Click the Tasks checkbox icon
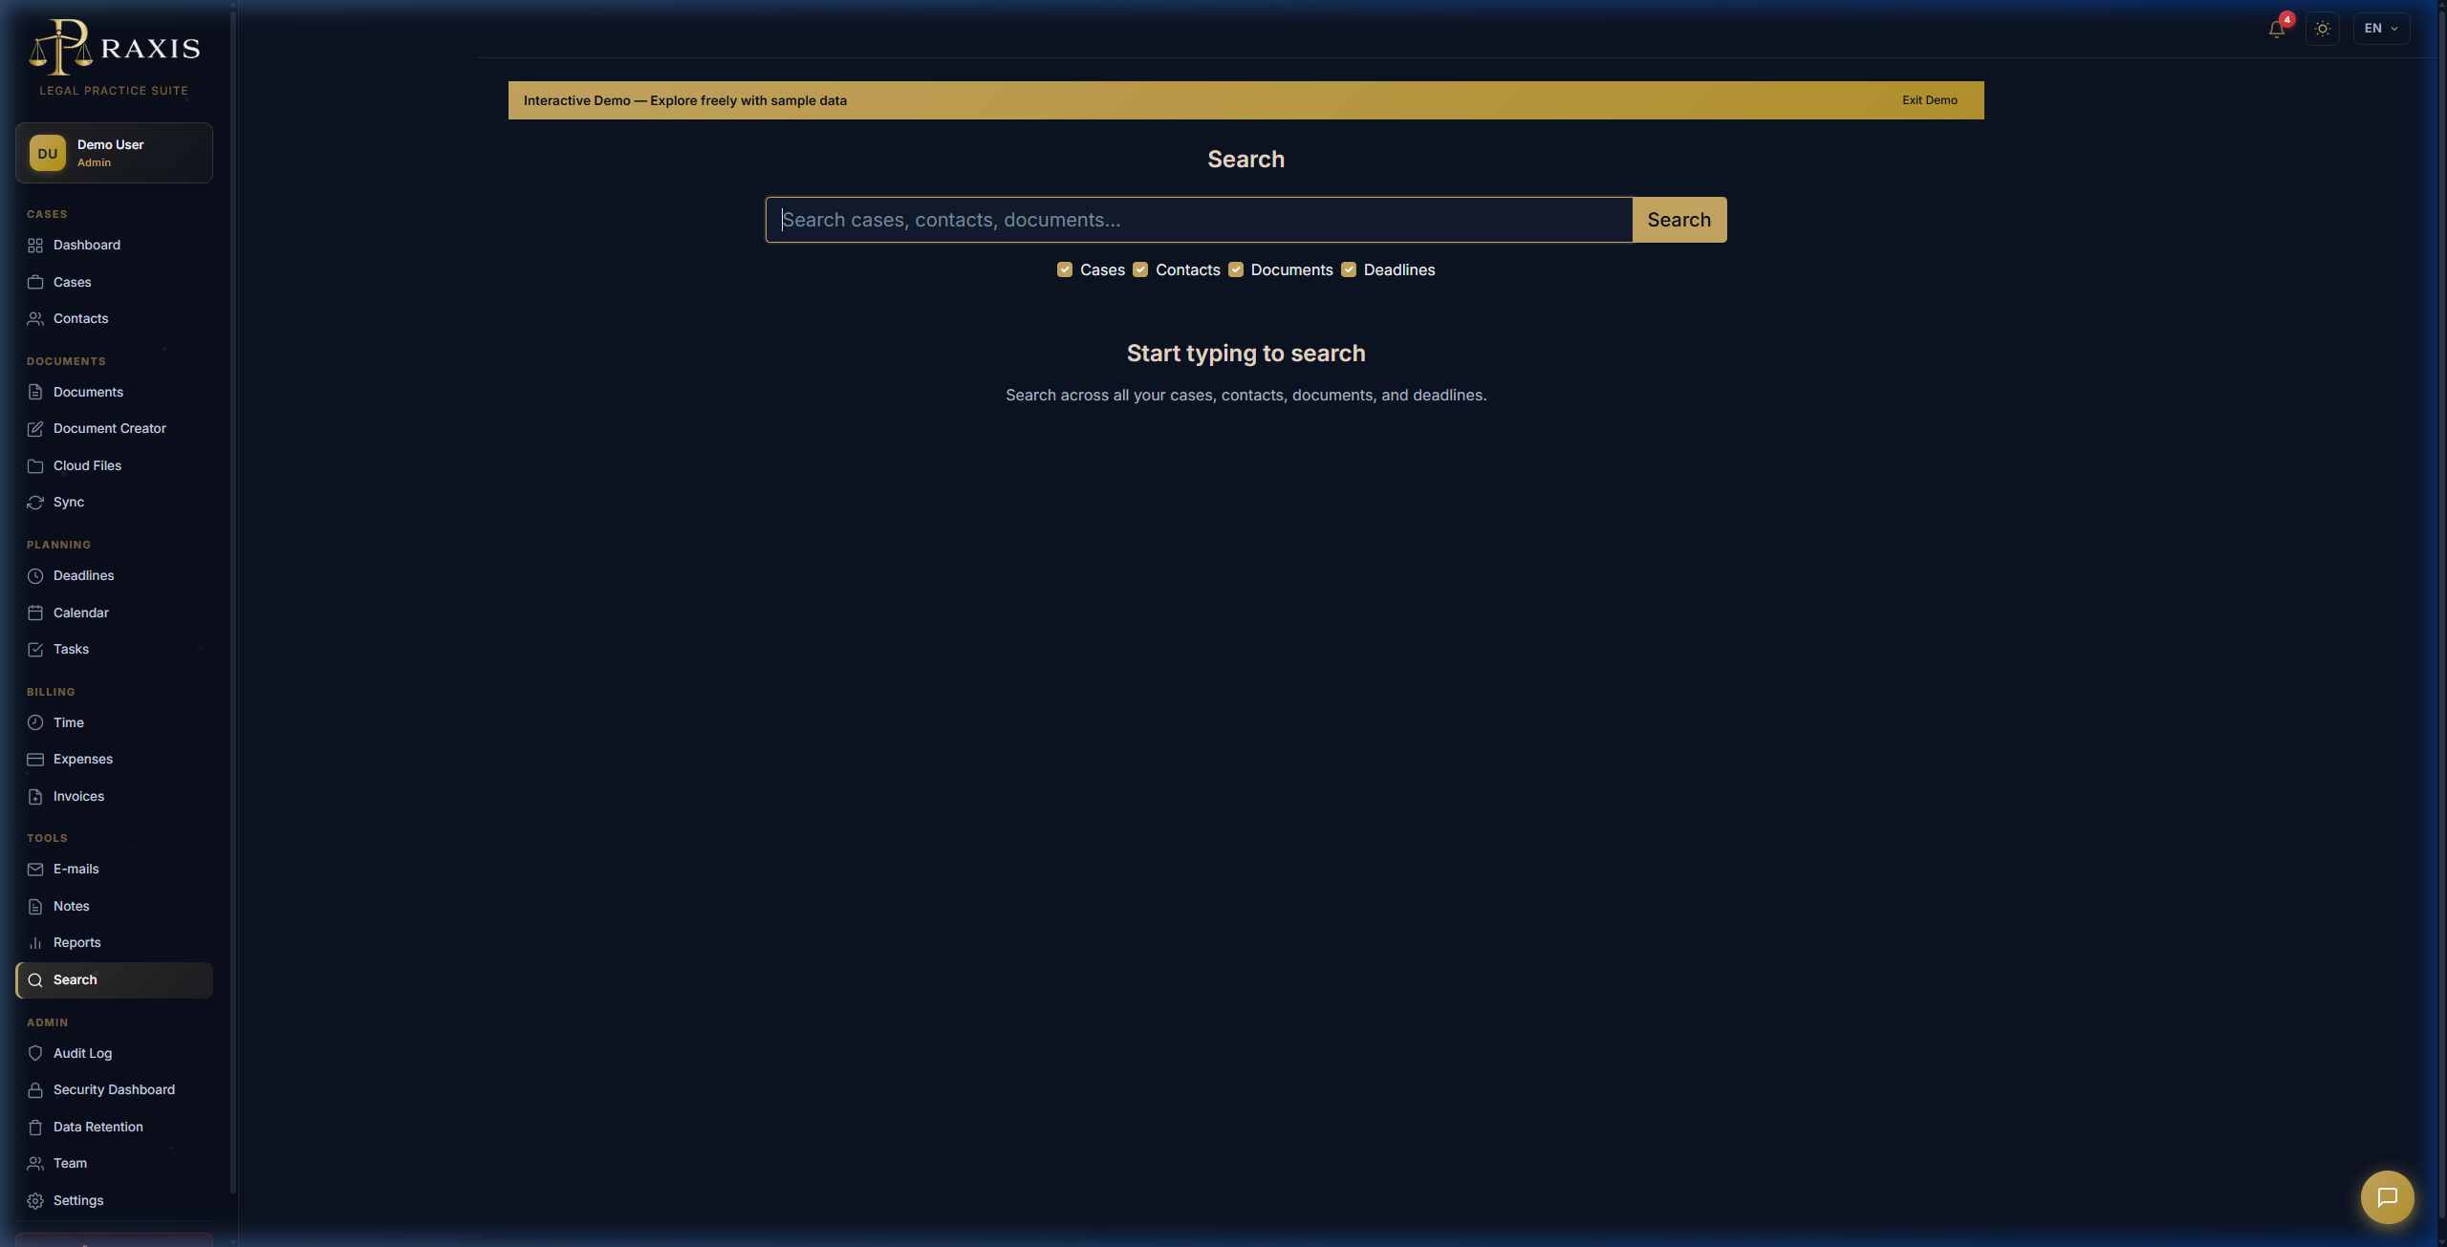The width and height of the screenshot is (2447, 1247). pyautogui.click(x=35, y=650)
